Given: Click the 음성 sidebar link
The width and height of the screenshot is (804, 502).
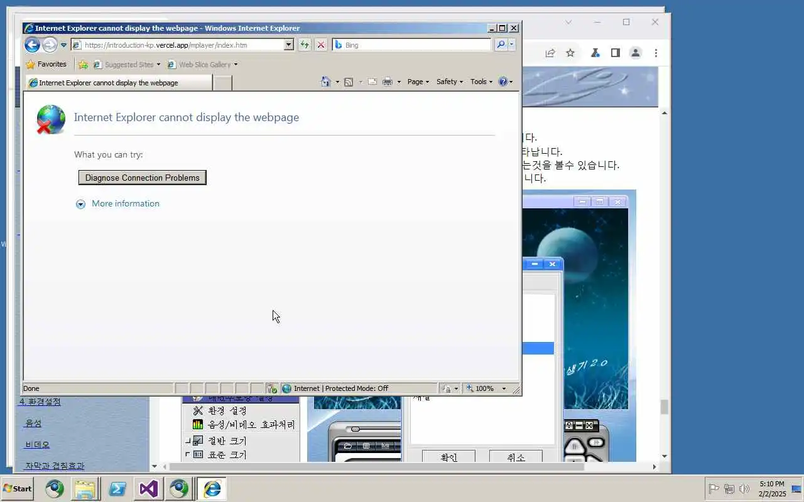Looking at the screenshot, I should tap(33, 424).
